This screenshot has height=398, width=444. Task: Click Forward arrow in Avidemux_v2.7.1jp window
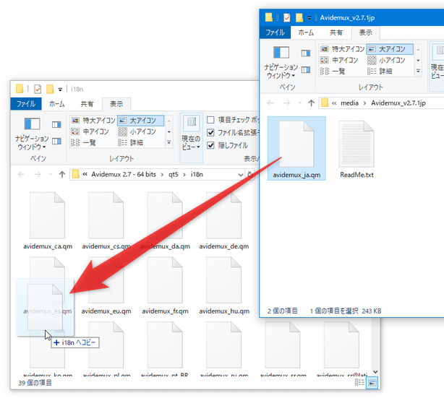[x=286, y=103]
